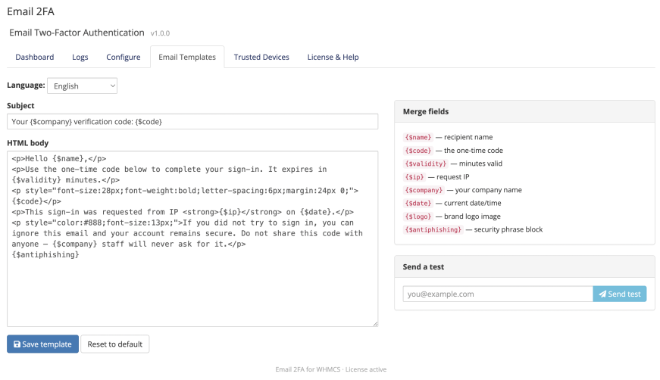Click the Merge fields panel heading
The image size is (660, 380).
coord(426,111)
